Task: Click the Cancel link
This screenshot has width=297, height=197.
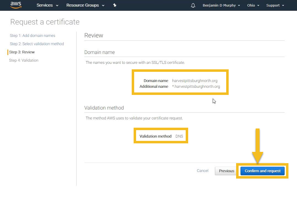Action: click(202, 171)
